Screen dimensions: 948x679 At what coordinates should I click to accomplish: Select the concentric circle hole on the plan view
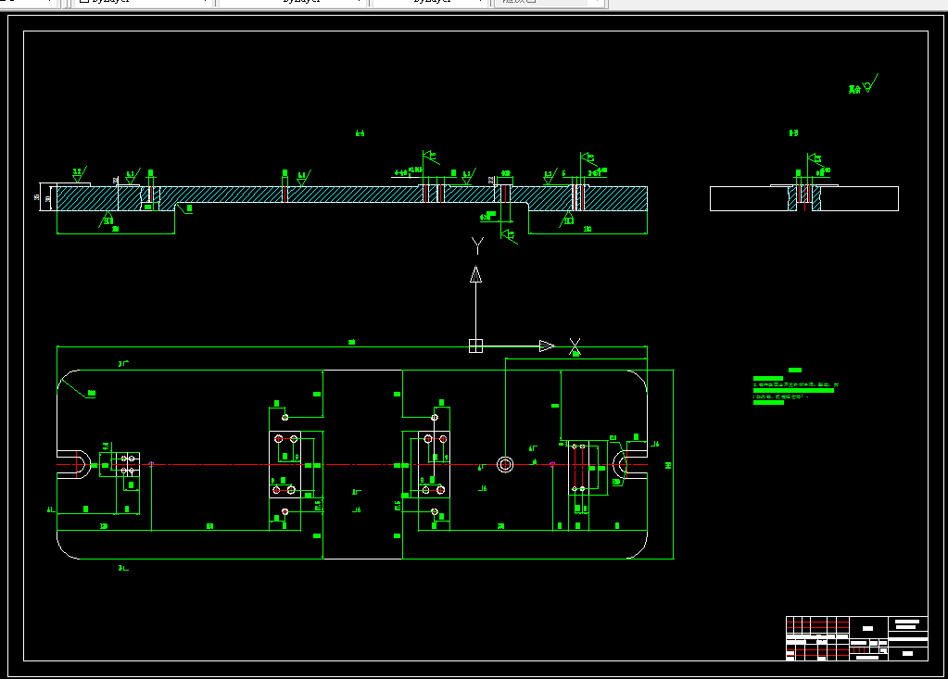505,464
